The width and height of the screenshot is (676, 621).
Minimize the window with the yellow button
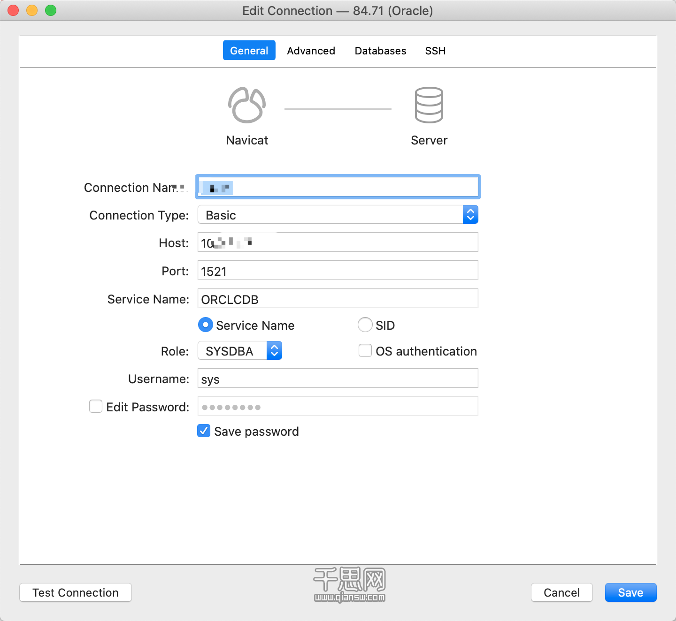(x=32, y=10)
